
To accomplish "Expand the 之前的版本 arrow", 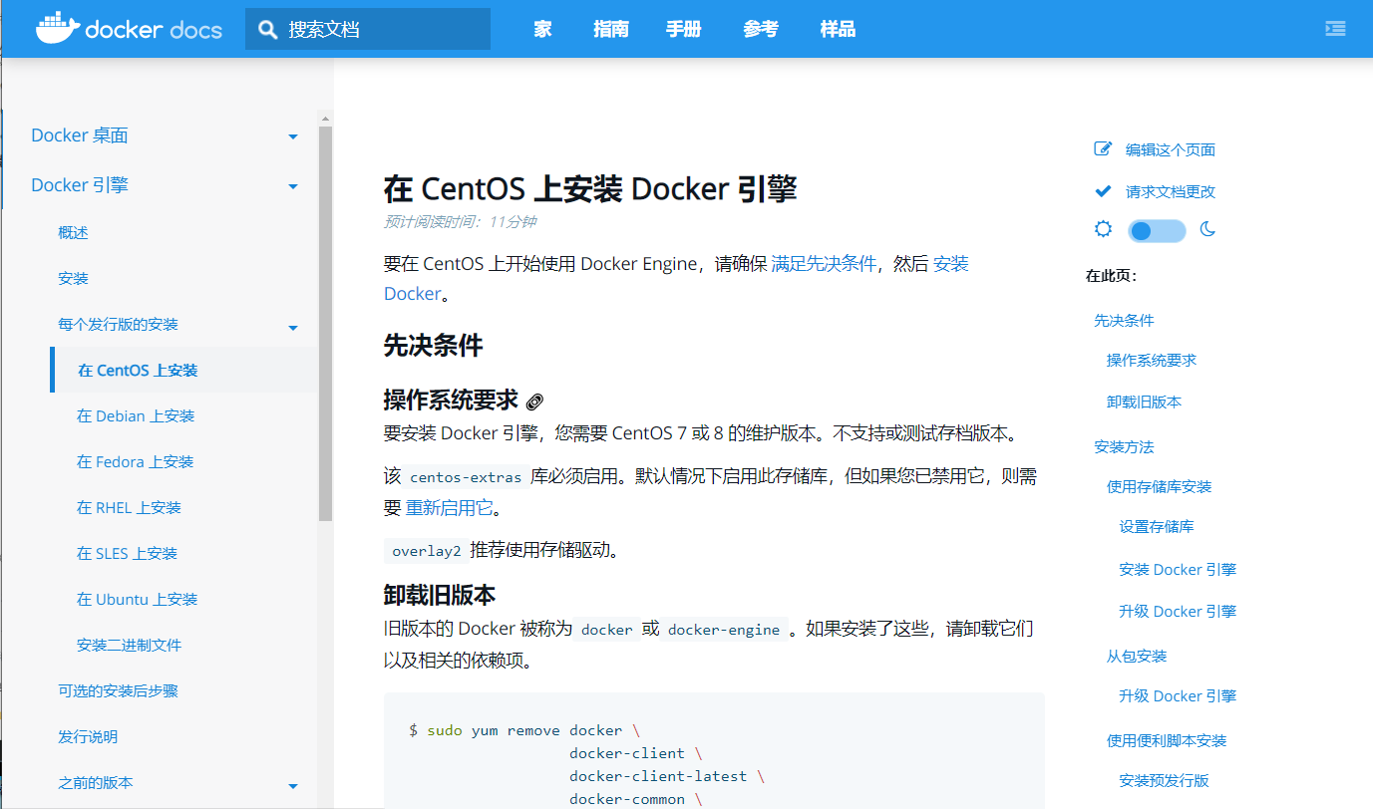I will pyautogui.click(x=293, y=786).
